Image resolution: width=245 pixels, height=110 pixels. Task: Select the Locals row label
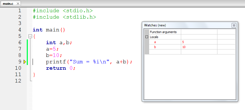pyautogui.click(x=154, y=37)
